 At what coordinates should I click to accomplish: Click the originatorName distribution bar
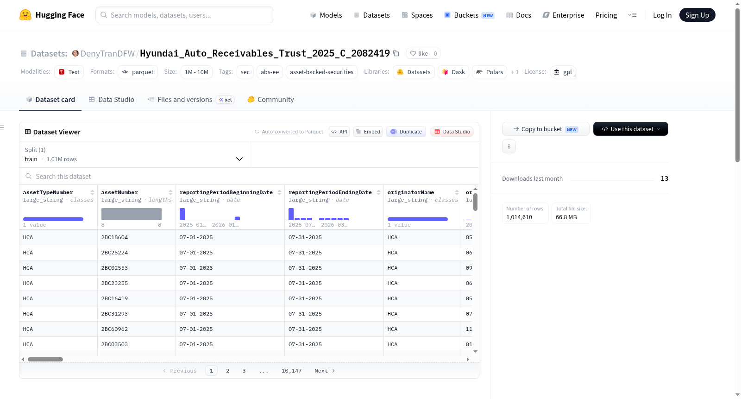[x=418, y=219]
